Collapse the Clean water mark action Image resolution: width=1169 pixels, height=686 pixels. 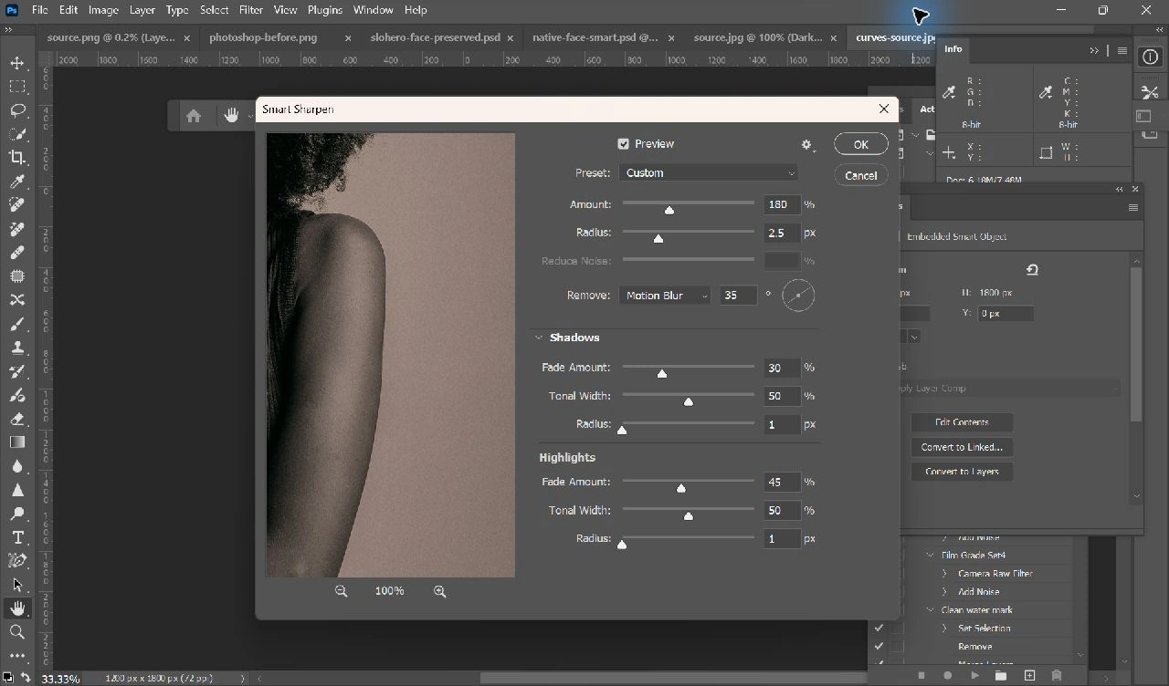pos(931,610)
